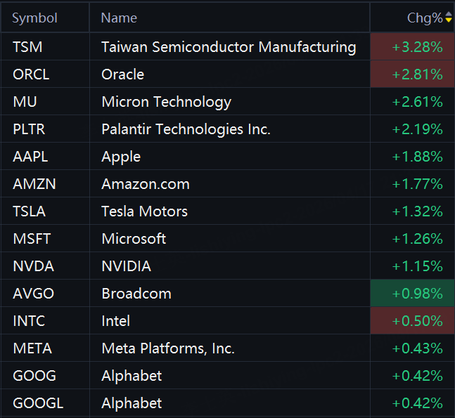Open the Meta Platforms, Inc. row
This screenshot has height=418, width=455.
(168, 348)
